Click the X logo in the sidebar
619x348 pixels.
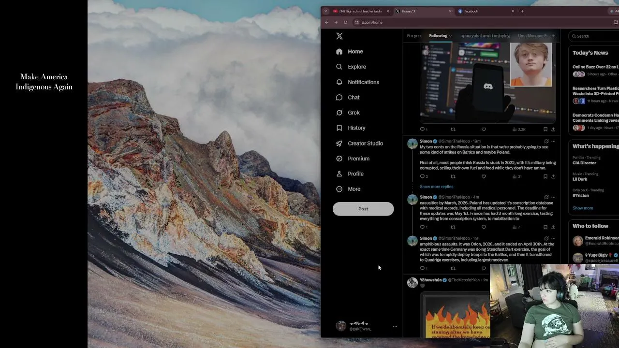(339, 36)
